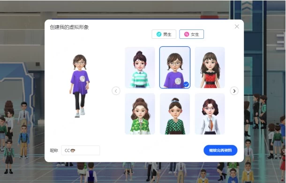Choose the avatar in green star jacket
286x183 pixels.
(x=140, y=114)
